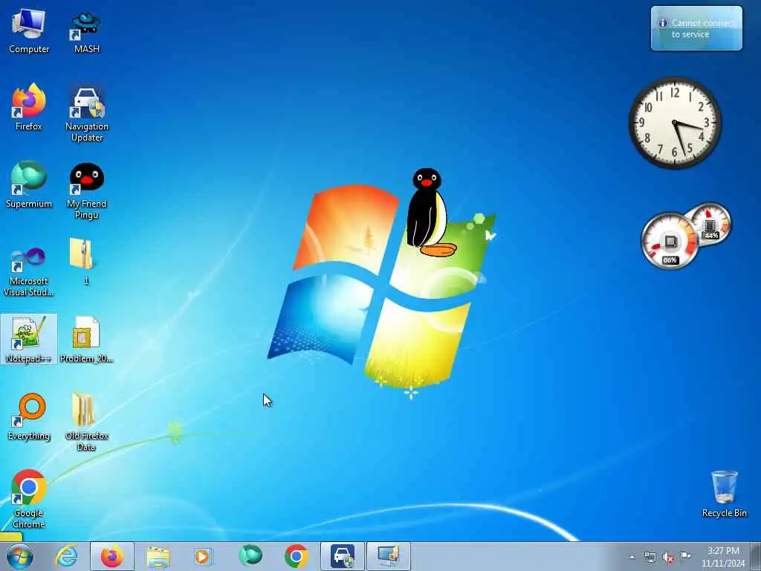Launch Internet Explorer from the taskbar
The image size is (761, 571).
[66, 556]
